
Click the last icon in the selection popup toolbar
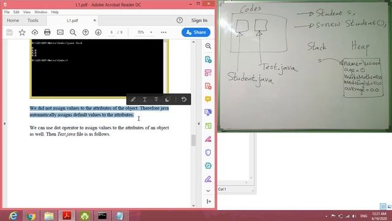tap(184, 99)
